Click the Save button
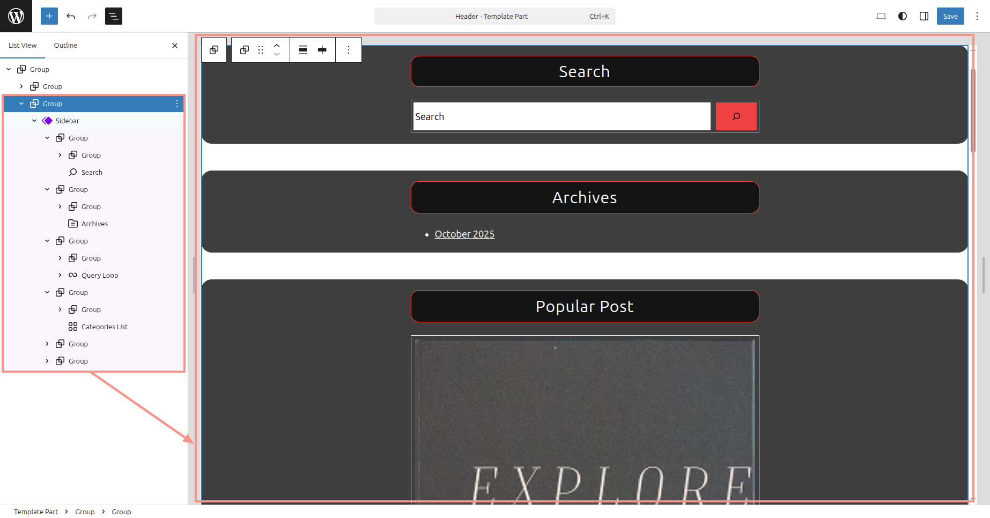 pyautogui.click(x=950, y=16)
